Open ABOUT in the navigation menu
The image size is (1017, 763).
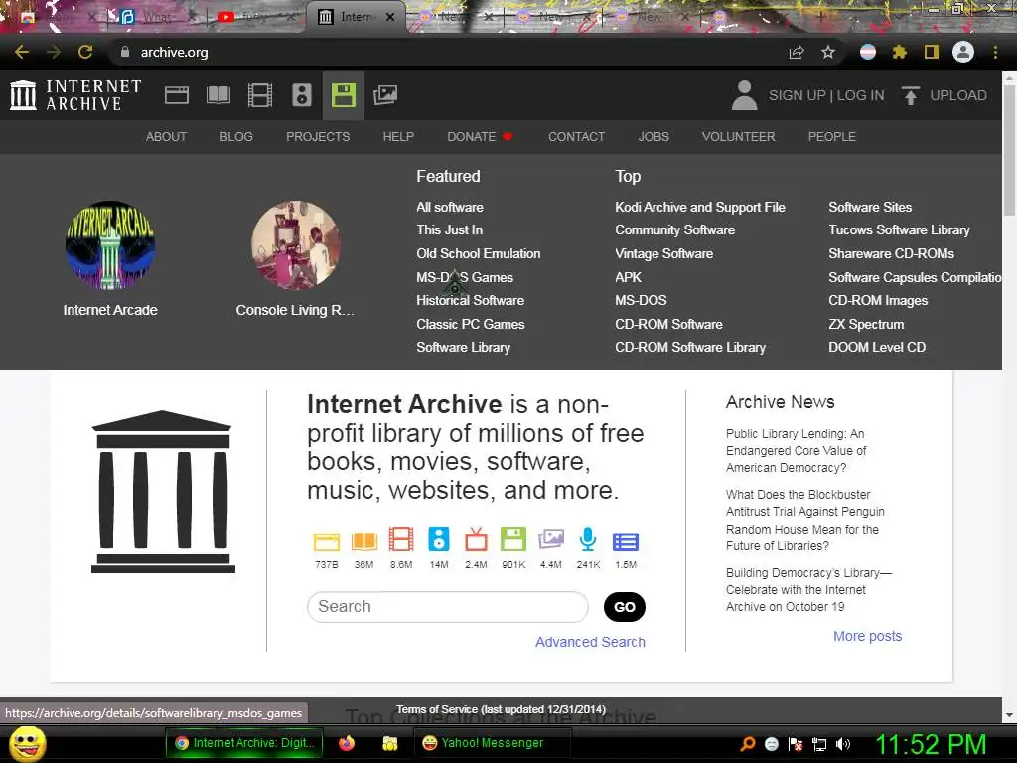tap(166, 137)
